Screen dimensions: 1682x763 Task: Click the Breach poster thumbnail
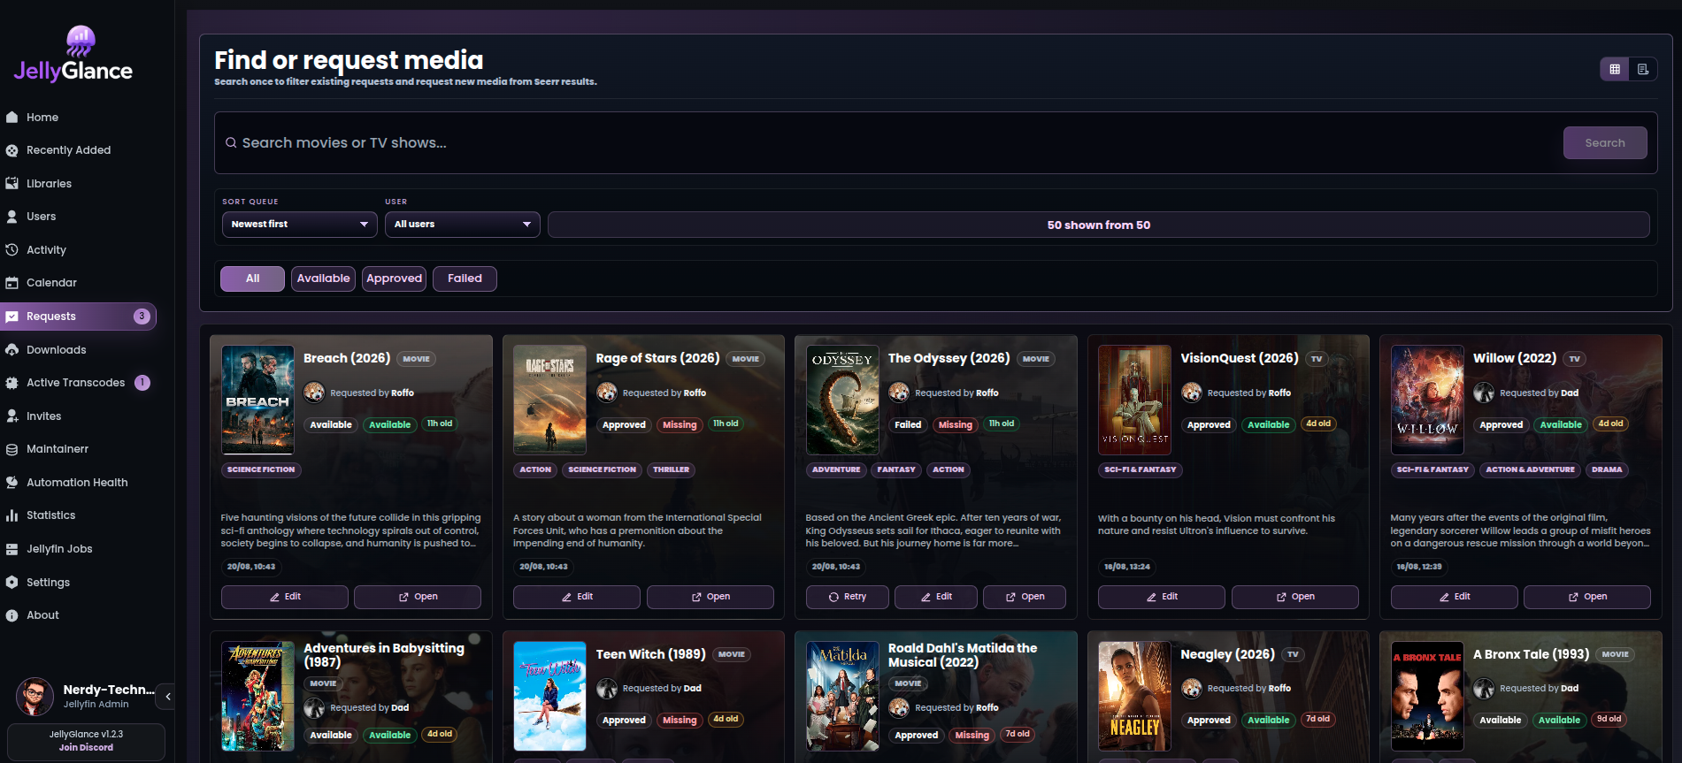(x=257, y=400)
